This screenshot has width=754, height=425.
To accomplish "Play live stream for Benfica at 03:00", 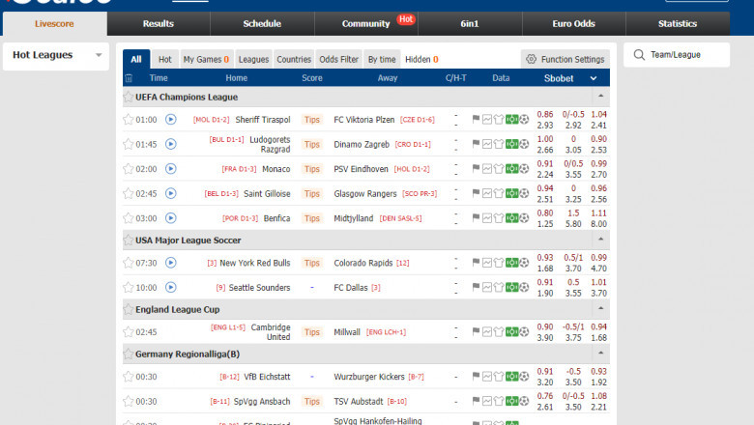I will coord(171,218).
